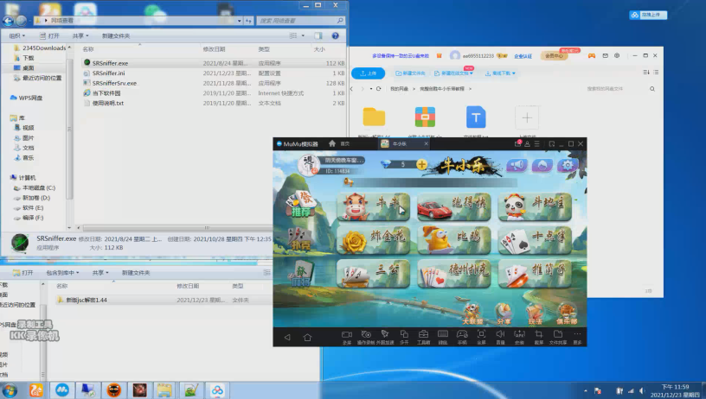Viewport: 706px width, 399px height.
Task: Open the 大联盟 icon in game lobby
Action: click(x=472, y=313)
